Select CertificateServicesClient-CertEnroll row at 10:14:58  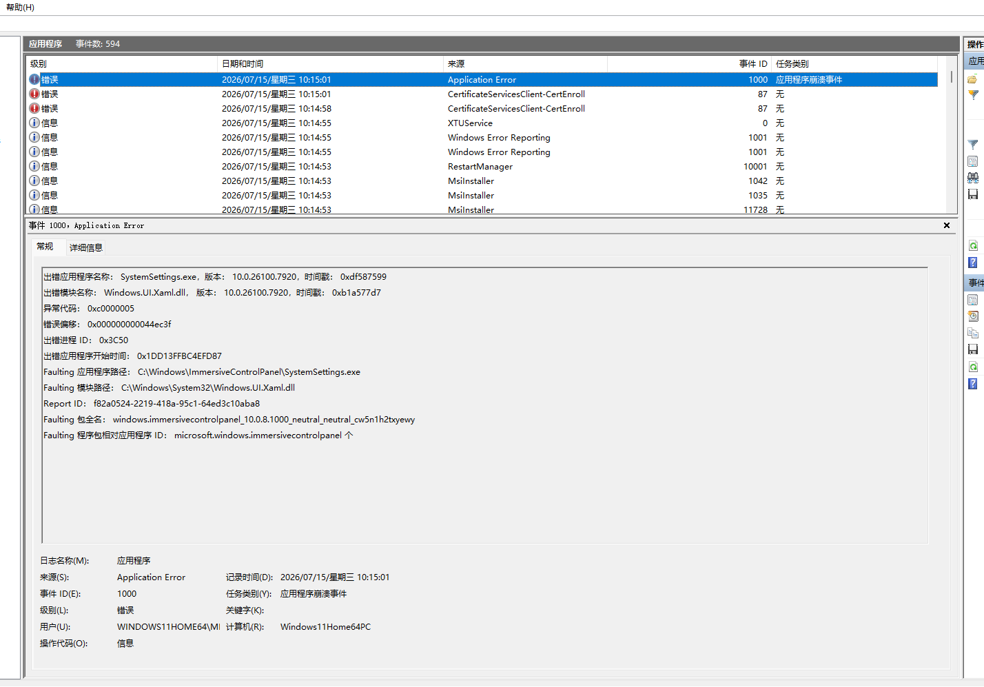(x=482, y=108)
